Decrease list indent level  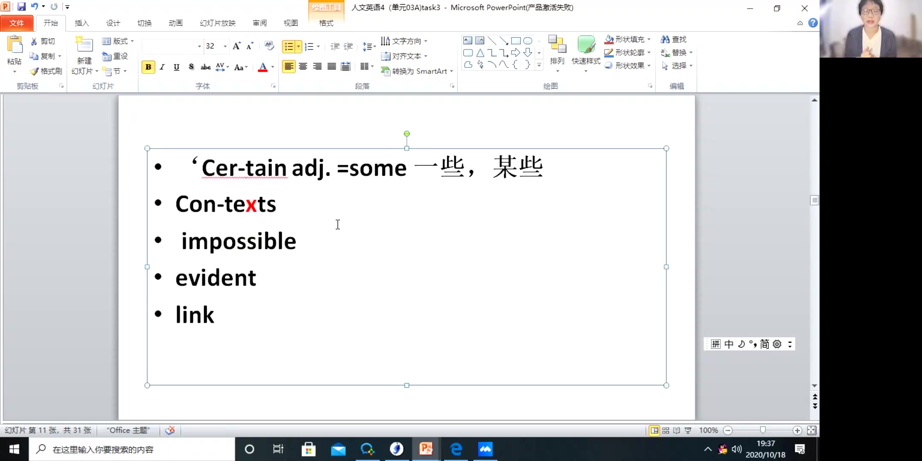pyautogui.click(x=335, y=46)
